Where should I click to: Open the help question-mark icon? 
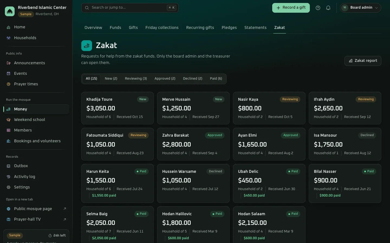[318, 8]
